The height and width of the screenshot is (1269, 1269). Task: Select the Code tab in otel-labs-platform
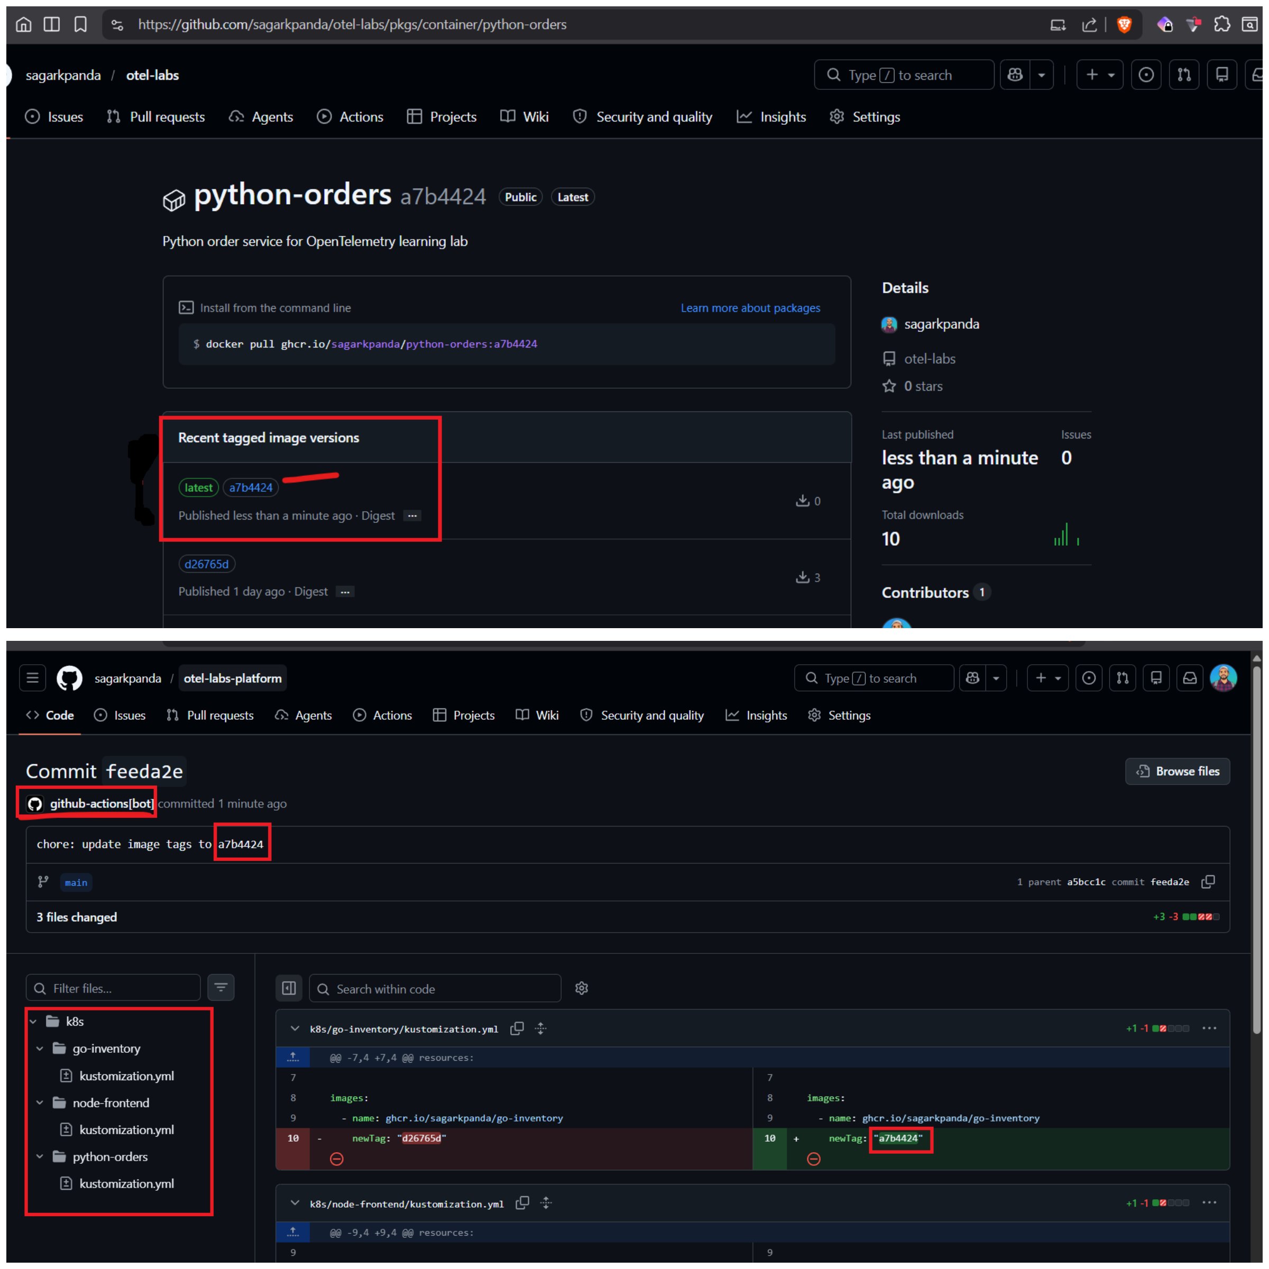coord(50,715)
